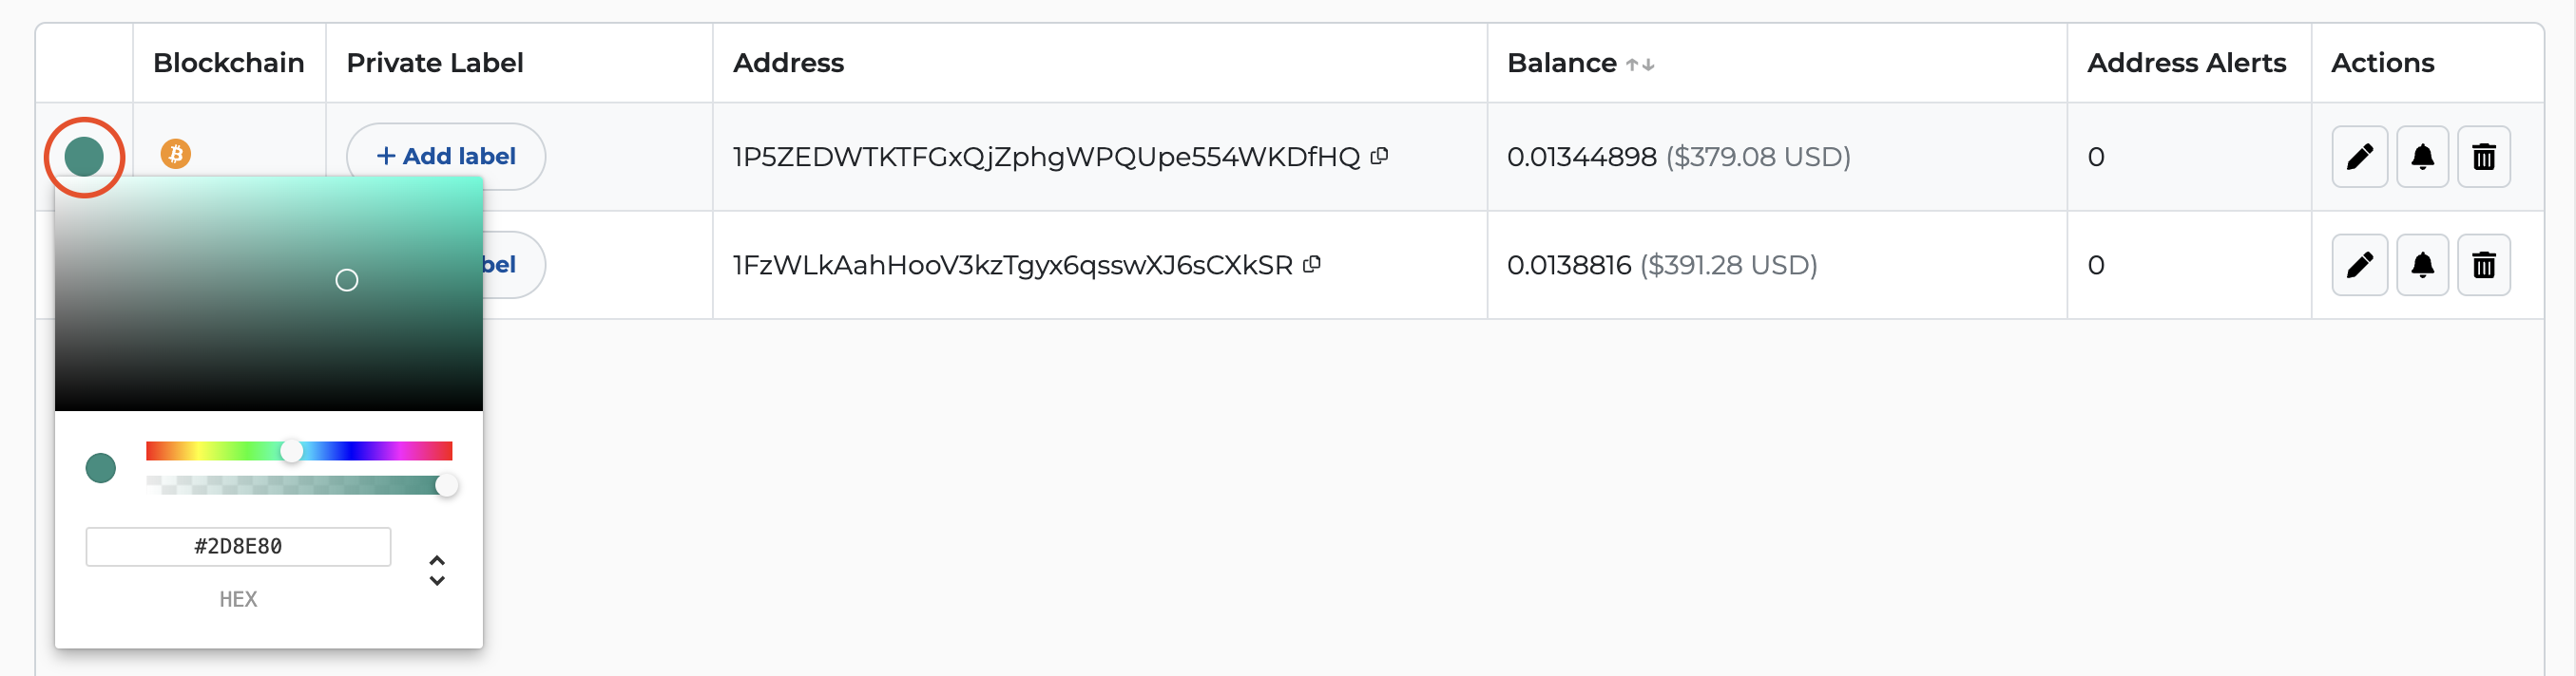Image resolution: width=2576 pixels, height=676 pixels.
Task: Delete the first address row
Action: click(2484, 157)
